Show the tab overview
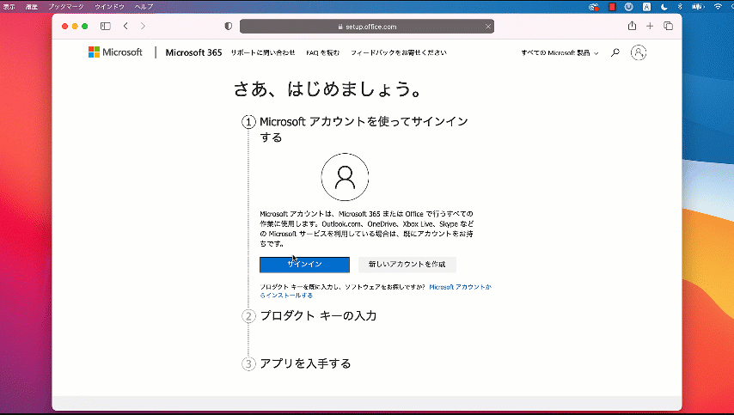 668,27
